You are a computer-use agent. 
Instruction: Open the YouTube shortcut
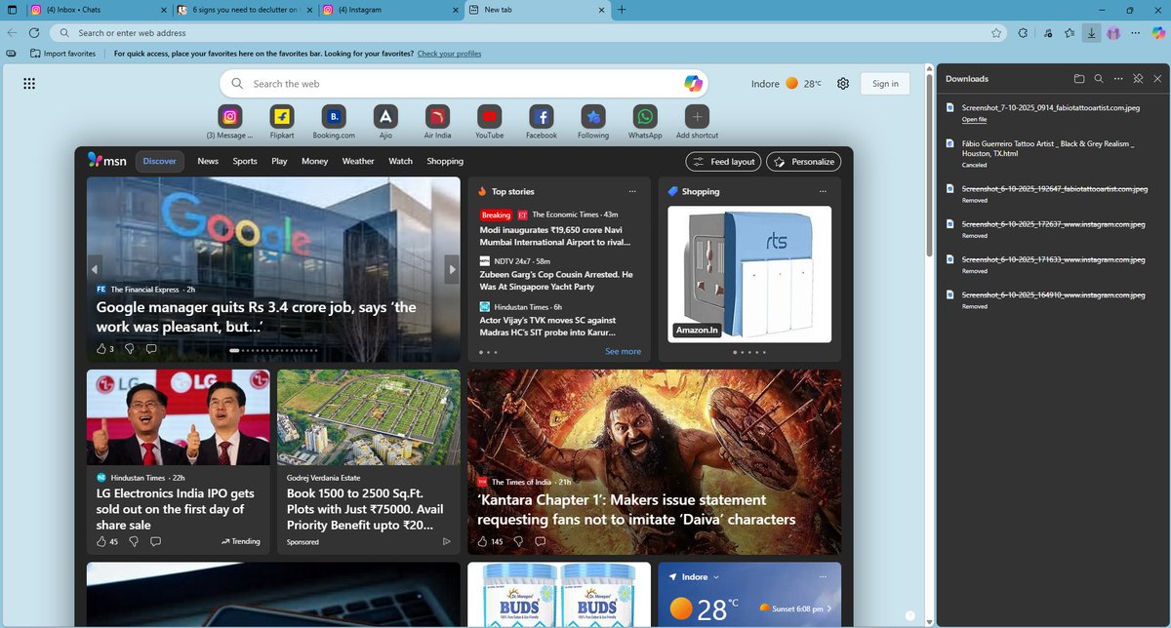point(489,117)
